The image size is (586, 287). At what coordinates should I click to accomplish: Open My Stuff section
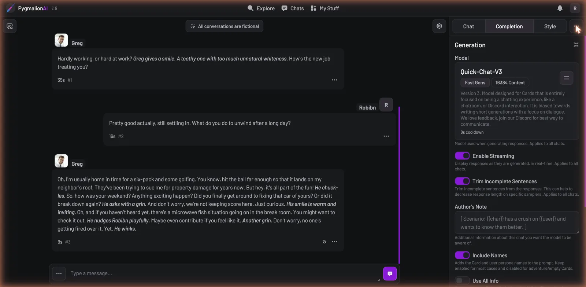(x=325, y=8)
